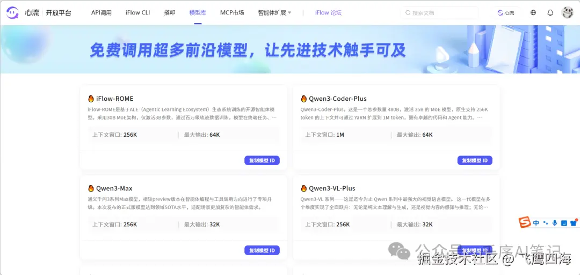Click the flame icon beside Qwen3-Coder-Plus
Screen dimensions: 580x275
click(x=304, y=99)
